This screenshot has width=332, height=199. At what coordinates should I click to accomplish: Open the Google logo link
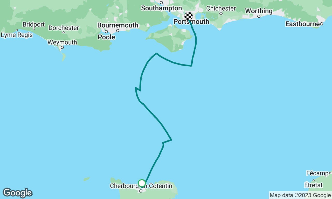point(18,193)
